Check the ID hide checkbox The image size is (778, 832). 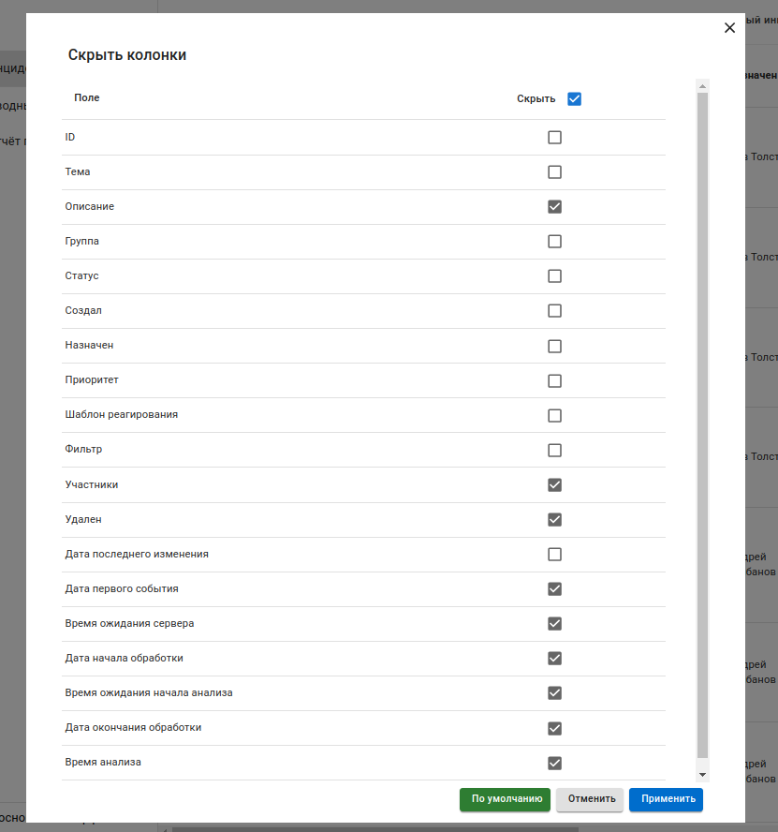[554, 138]
